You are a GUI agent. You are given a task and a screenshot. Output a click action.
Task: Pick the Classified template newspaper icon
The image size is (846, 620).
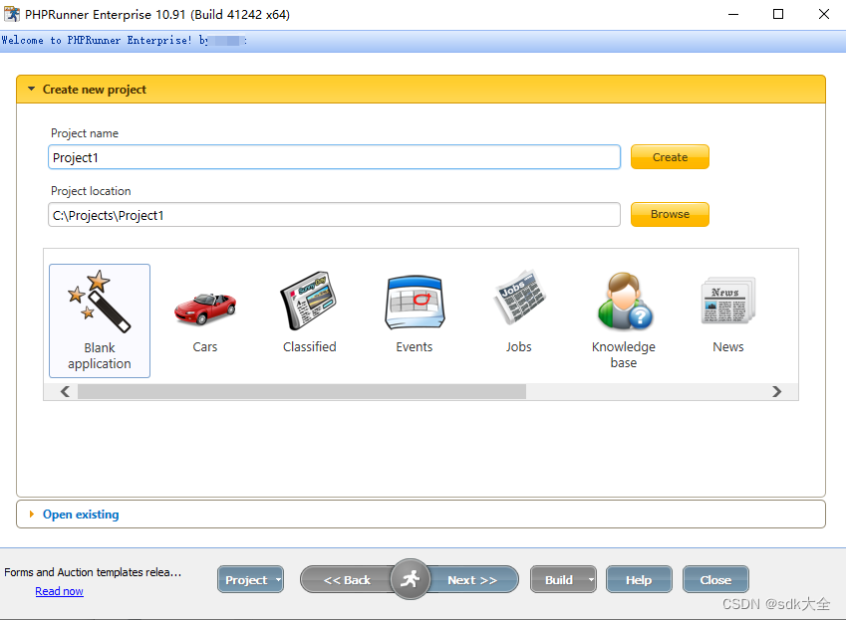point(309,301)
